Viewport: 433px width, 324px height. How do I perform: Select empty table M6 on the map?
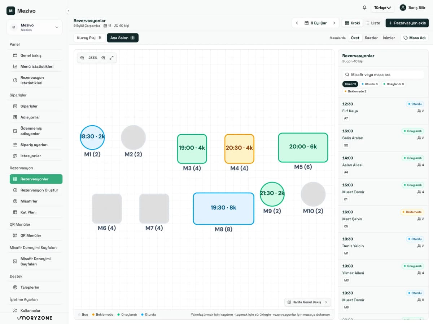click(x=107, y=208)
